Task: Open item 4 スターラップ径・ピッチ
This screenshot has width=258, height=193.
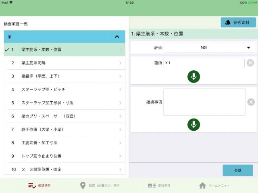Action: click(64, 89)
